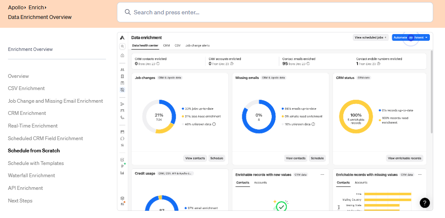Screen dimensions: 445x218
Task: Click info icon beside CRM contacts enriched date
Action: point(158,64)
